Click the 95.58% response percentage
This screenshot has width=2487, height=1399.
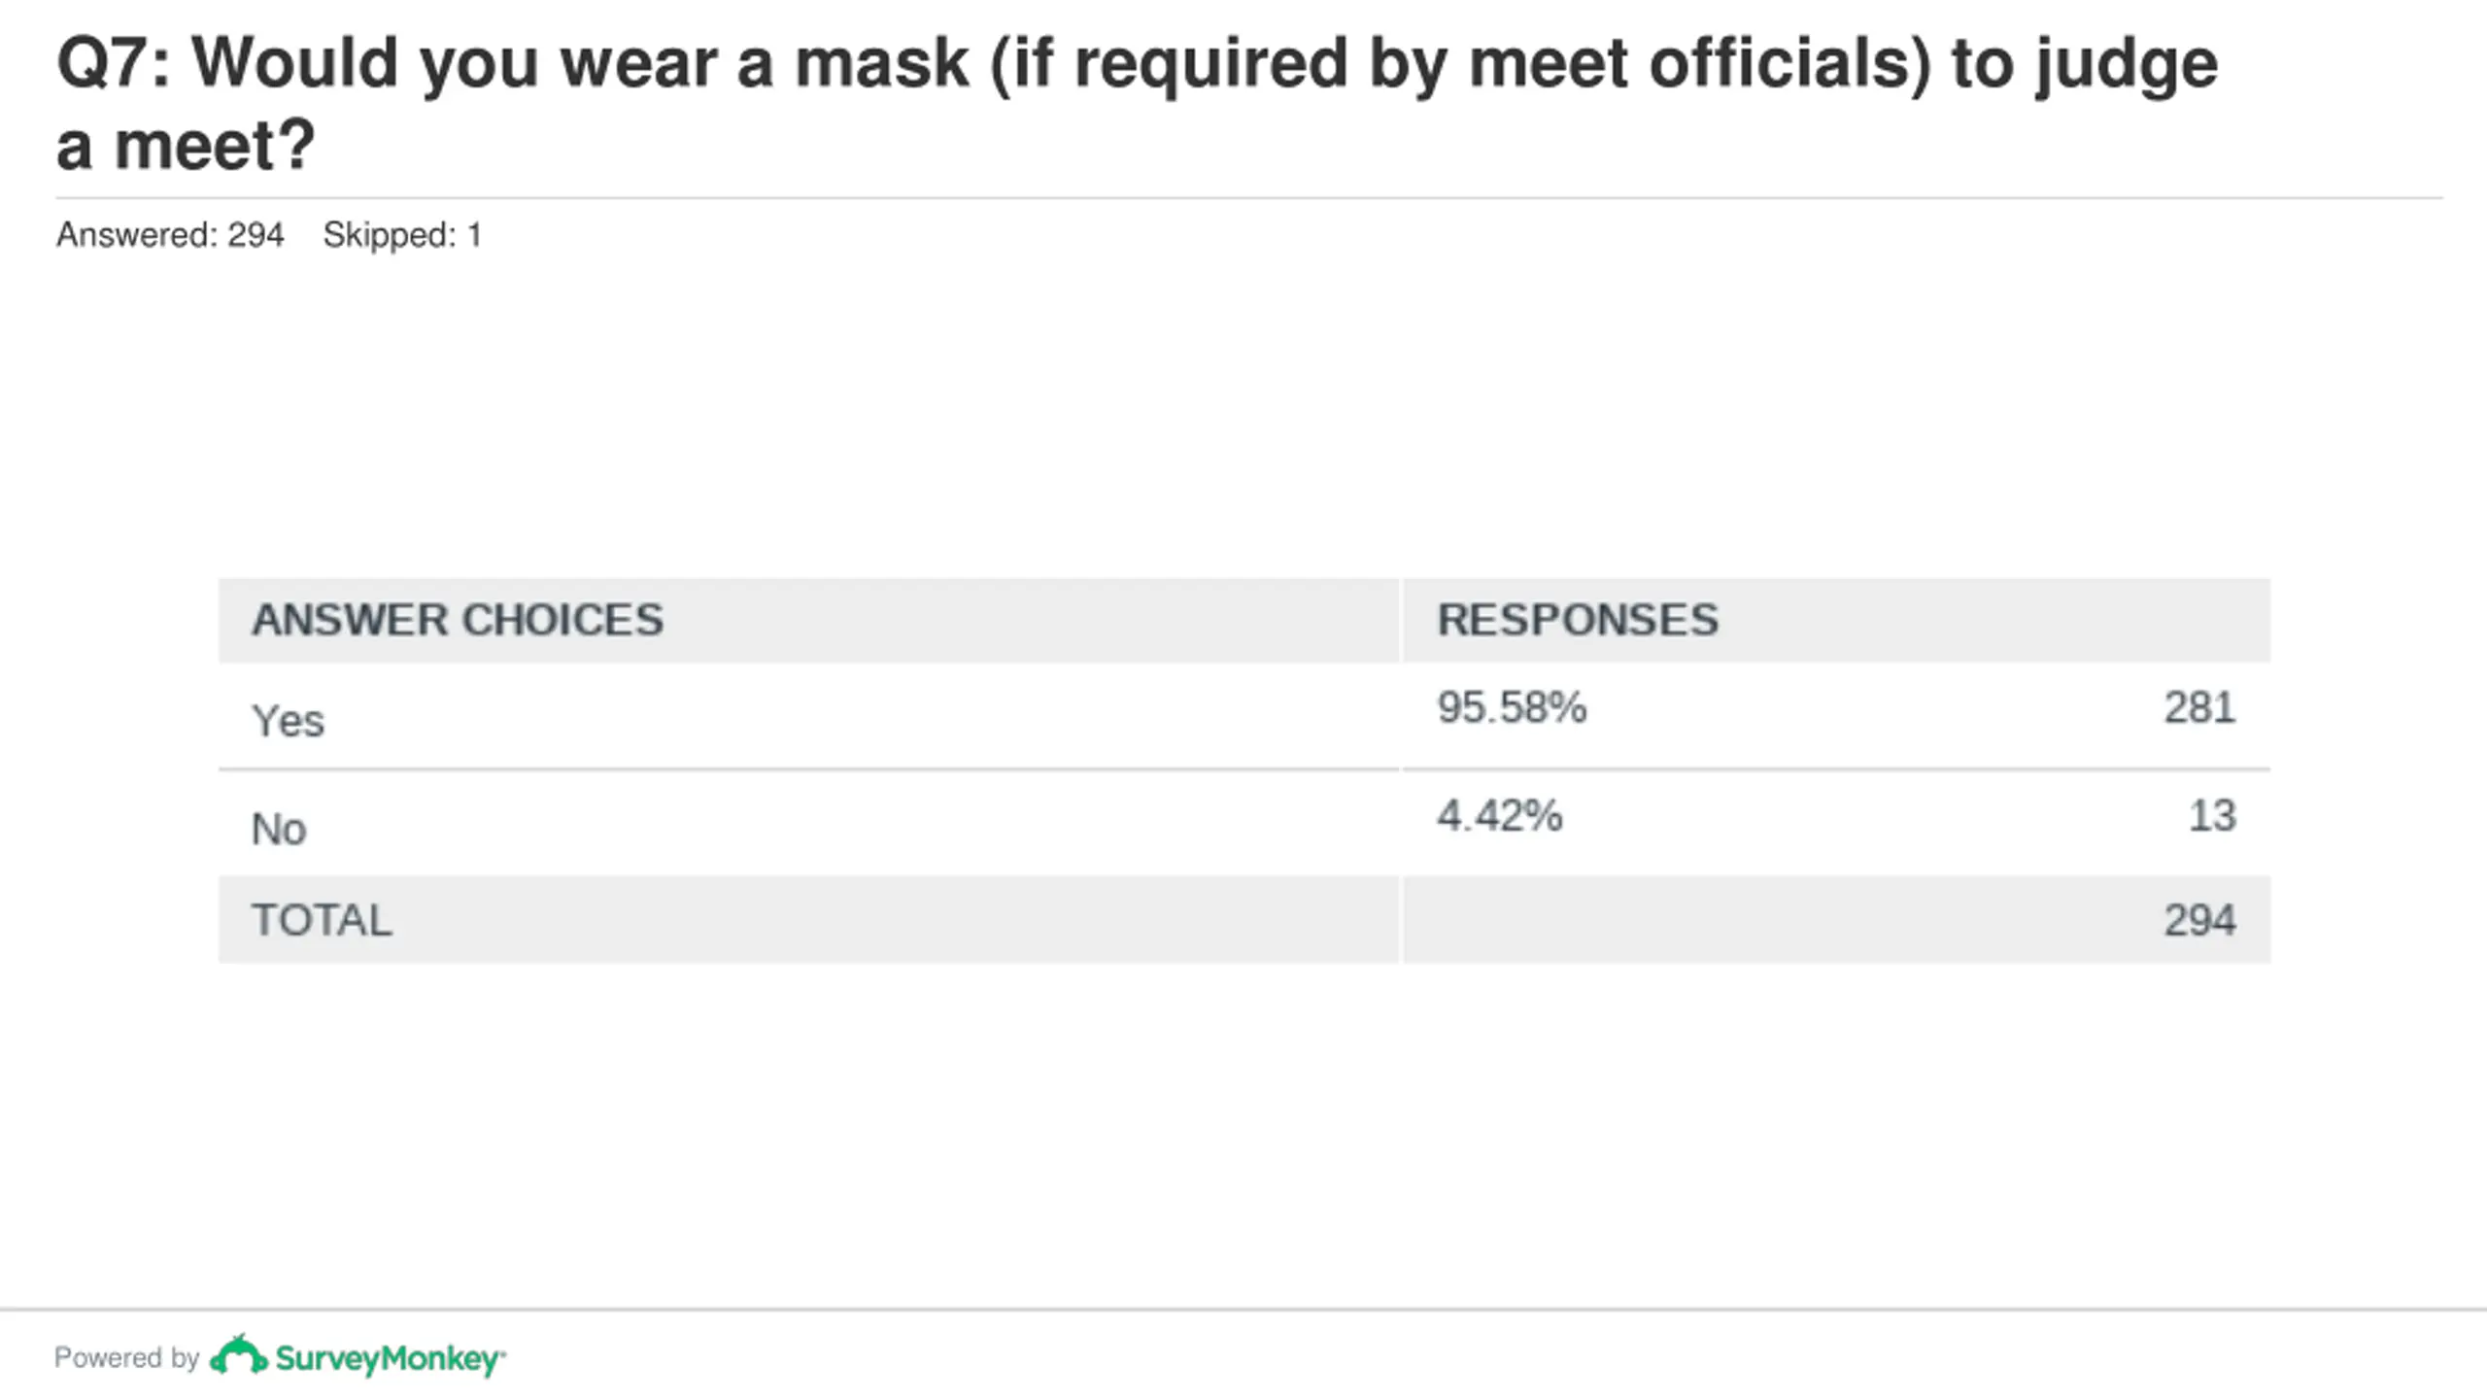(x=1512, y=707)
